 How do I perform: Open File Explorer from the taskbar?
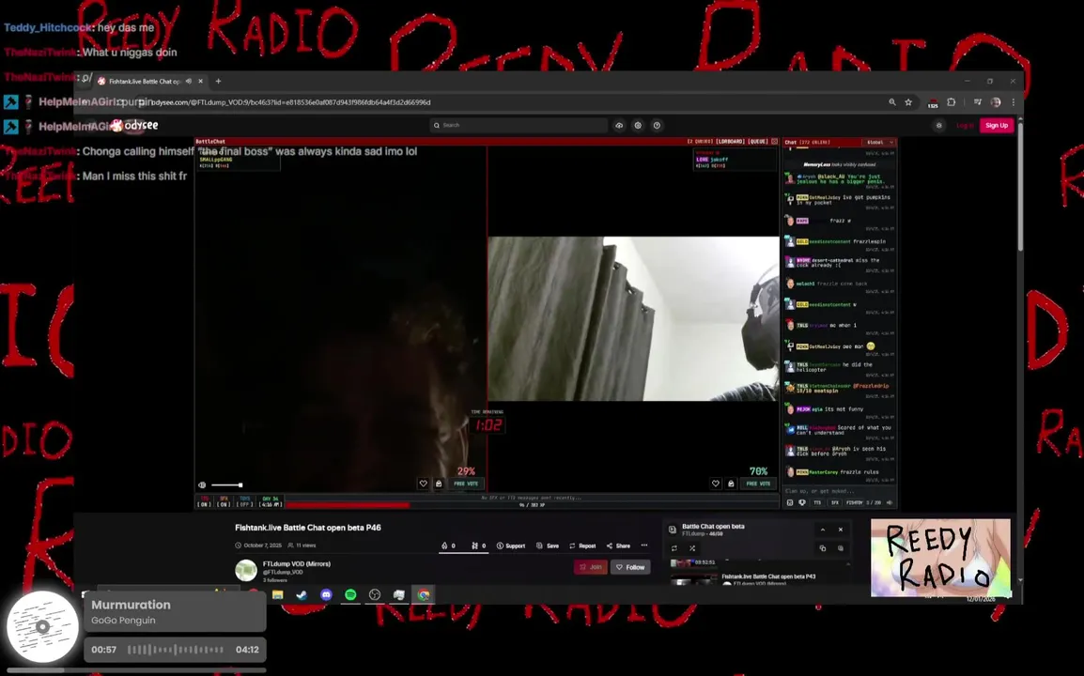click(x=277, y=594)
